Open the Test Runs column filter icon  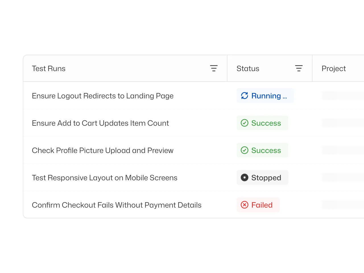pos(214,68)
